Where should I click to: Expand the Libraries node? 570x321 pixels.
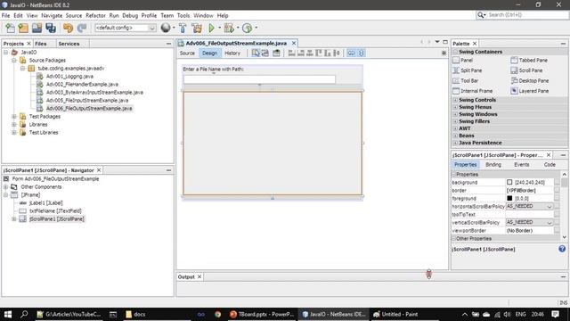14,125
